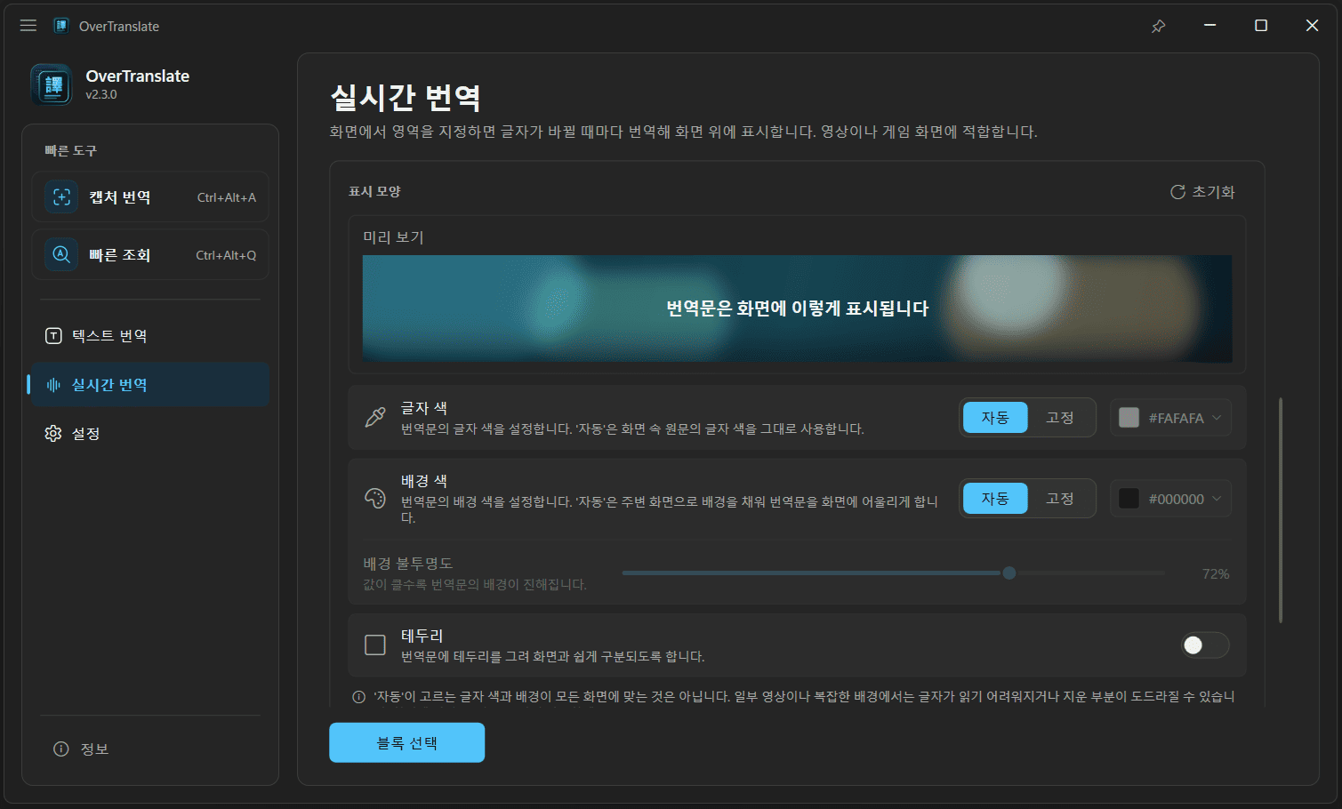Click the info icon beside the '자동' note
This screenshot has width=1342, height=809.
click(x=359, y=697)
